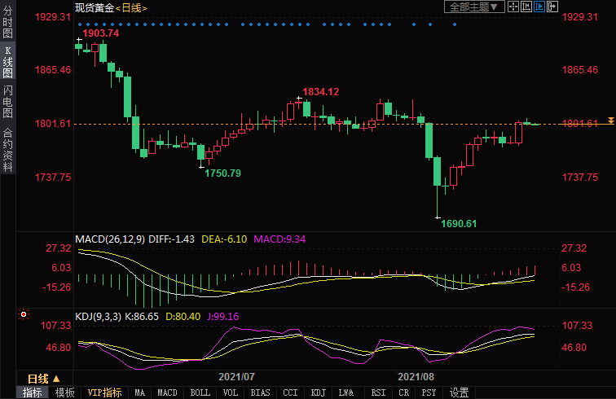
Task: Click the range measurement icon
Action: pos(526,7)
